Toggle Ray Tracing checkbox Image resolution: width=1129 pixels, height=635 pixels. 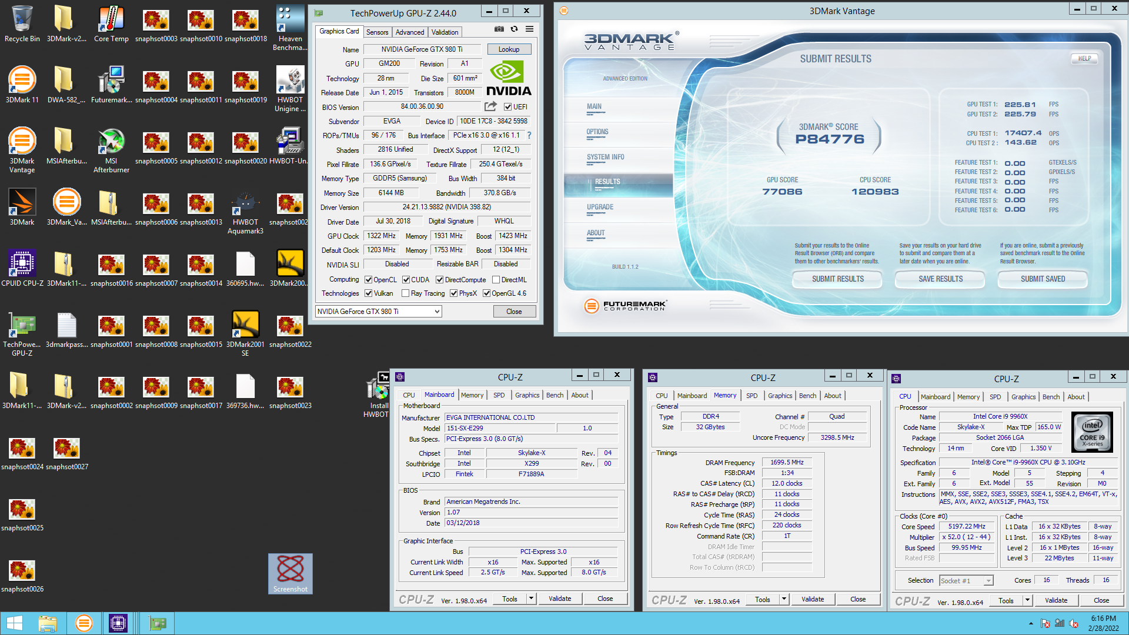(x=405, y=293)
